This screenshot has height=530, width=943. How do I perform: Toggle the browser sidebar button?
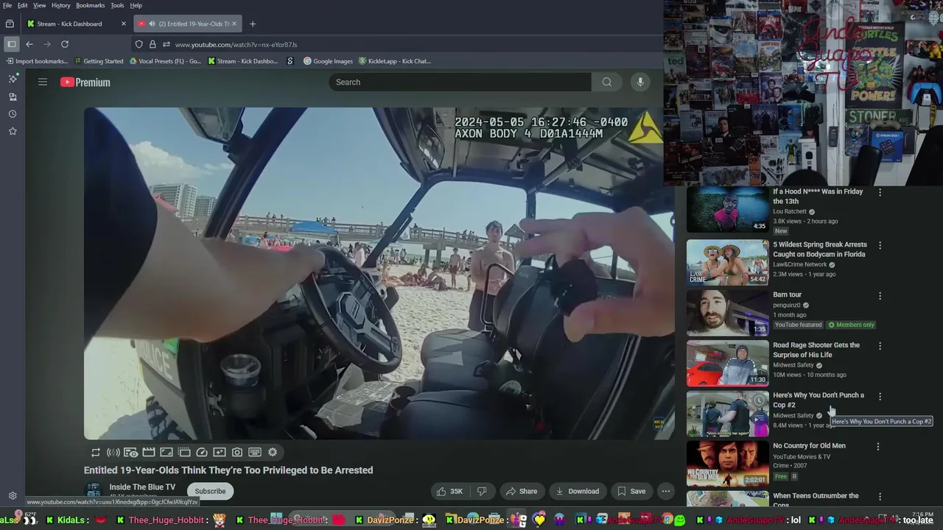[12, 44]
